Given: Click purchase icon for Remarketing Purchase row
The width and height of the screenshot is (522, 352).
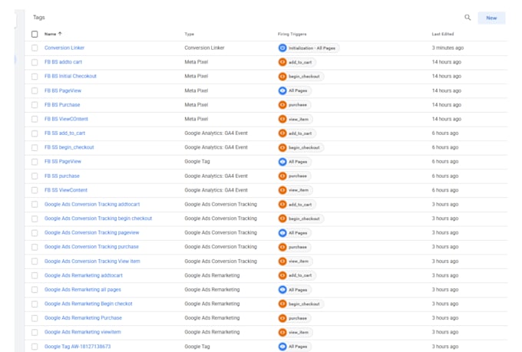Looking at the screenshot, I should 282,318.
